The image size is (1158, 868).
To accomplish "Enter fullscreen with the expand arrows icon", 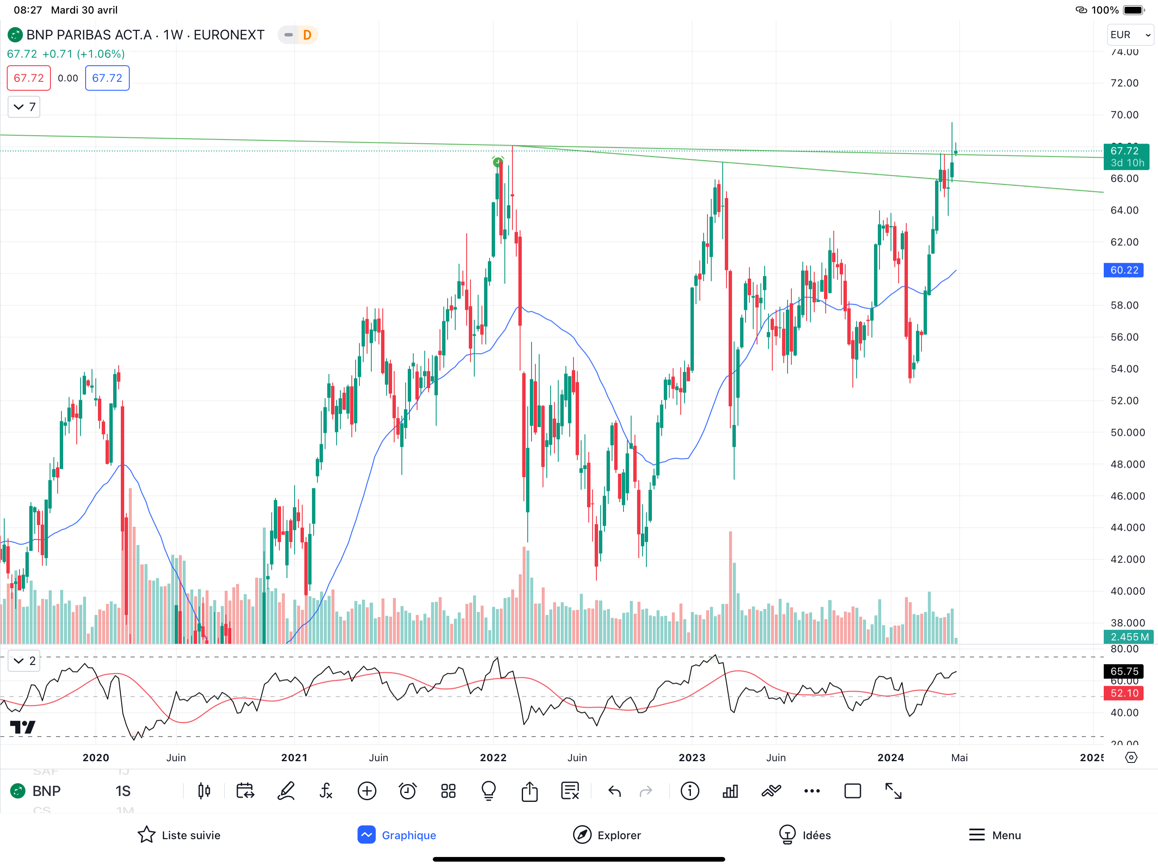I will pyautogui.click(x=893, y=791).
